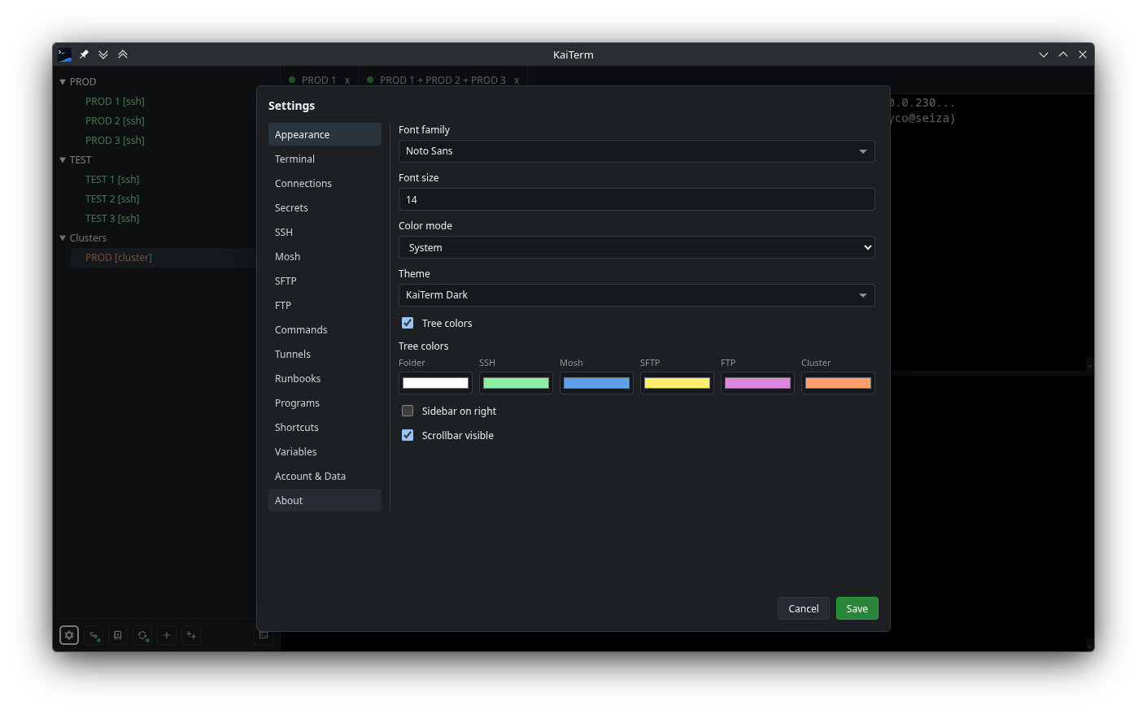
Task: Collapse the PROD folder in the tree
Action: 63,82
